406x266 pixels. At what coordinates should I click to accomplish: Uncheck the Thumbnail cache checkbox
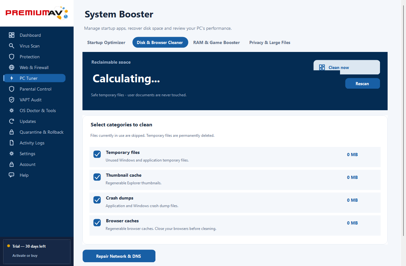click(x=97, y=177)
